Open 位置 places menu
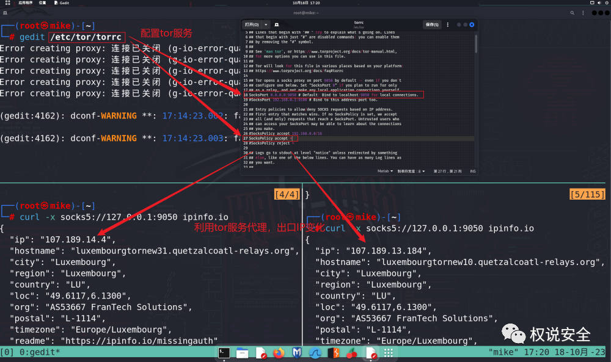 (x=42, y=2)
